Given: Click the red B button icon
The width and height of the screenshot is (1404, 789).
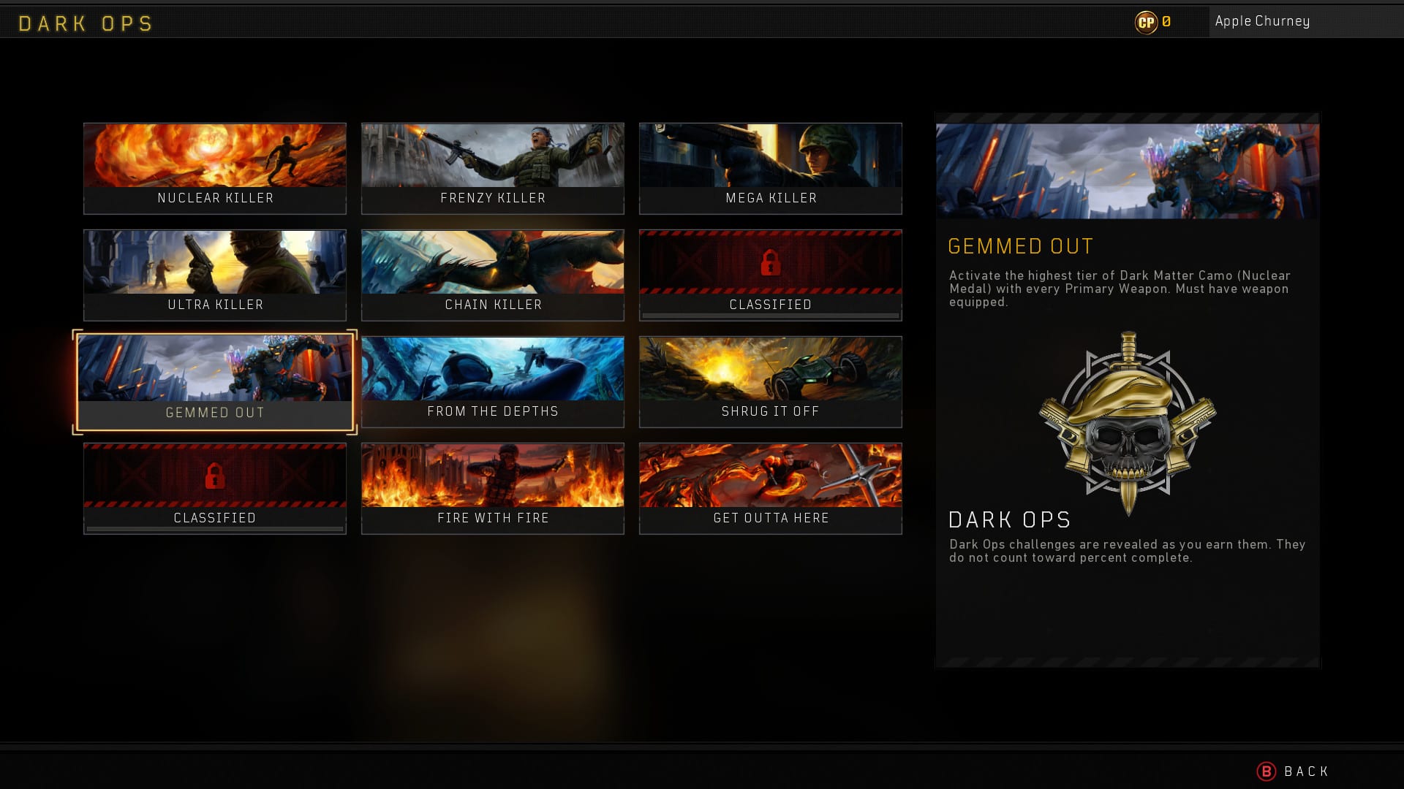Looking at the screenshot, I should click(x=1266, y=771).
